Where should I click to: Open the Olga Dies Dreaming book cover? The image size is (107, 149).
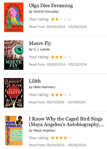(x=14, y=17)
